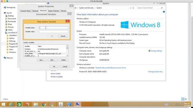Select Local Disk (C:) drive
This screenshot has width=193, height=108.
coord(11,33)
